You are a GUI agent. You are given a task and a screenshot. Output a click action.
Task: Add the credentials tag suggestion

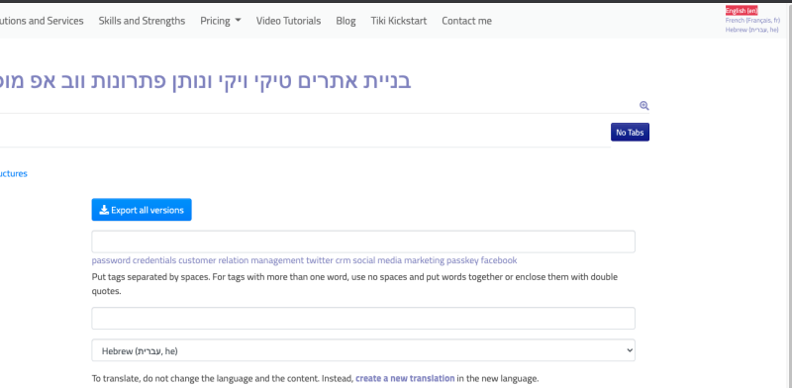coord(154,260)
